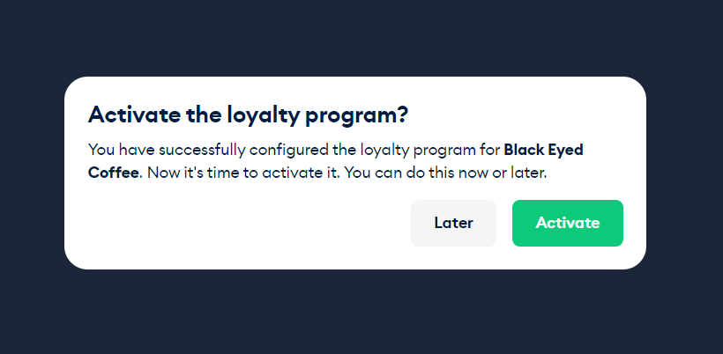Screen dimensions: 723x354
Task: Click 'Now it's time to activate it' text
Action: click(x=244, y=173)
